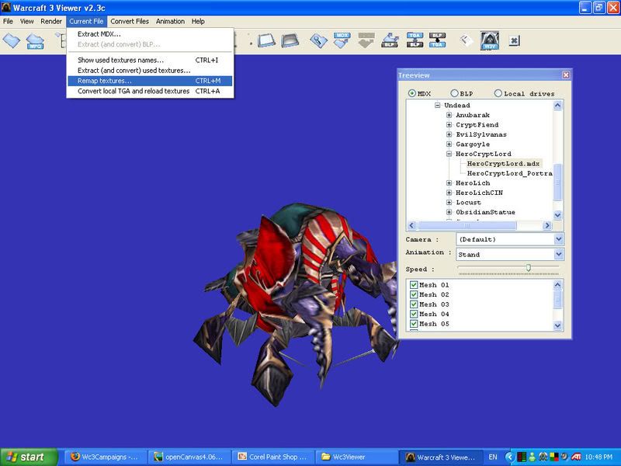
Task: Click the four-colored squares tray icon
Action: 553,457
